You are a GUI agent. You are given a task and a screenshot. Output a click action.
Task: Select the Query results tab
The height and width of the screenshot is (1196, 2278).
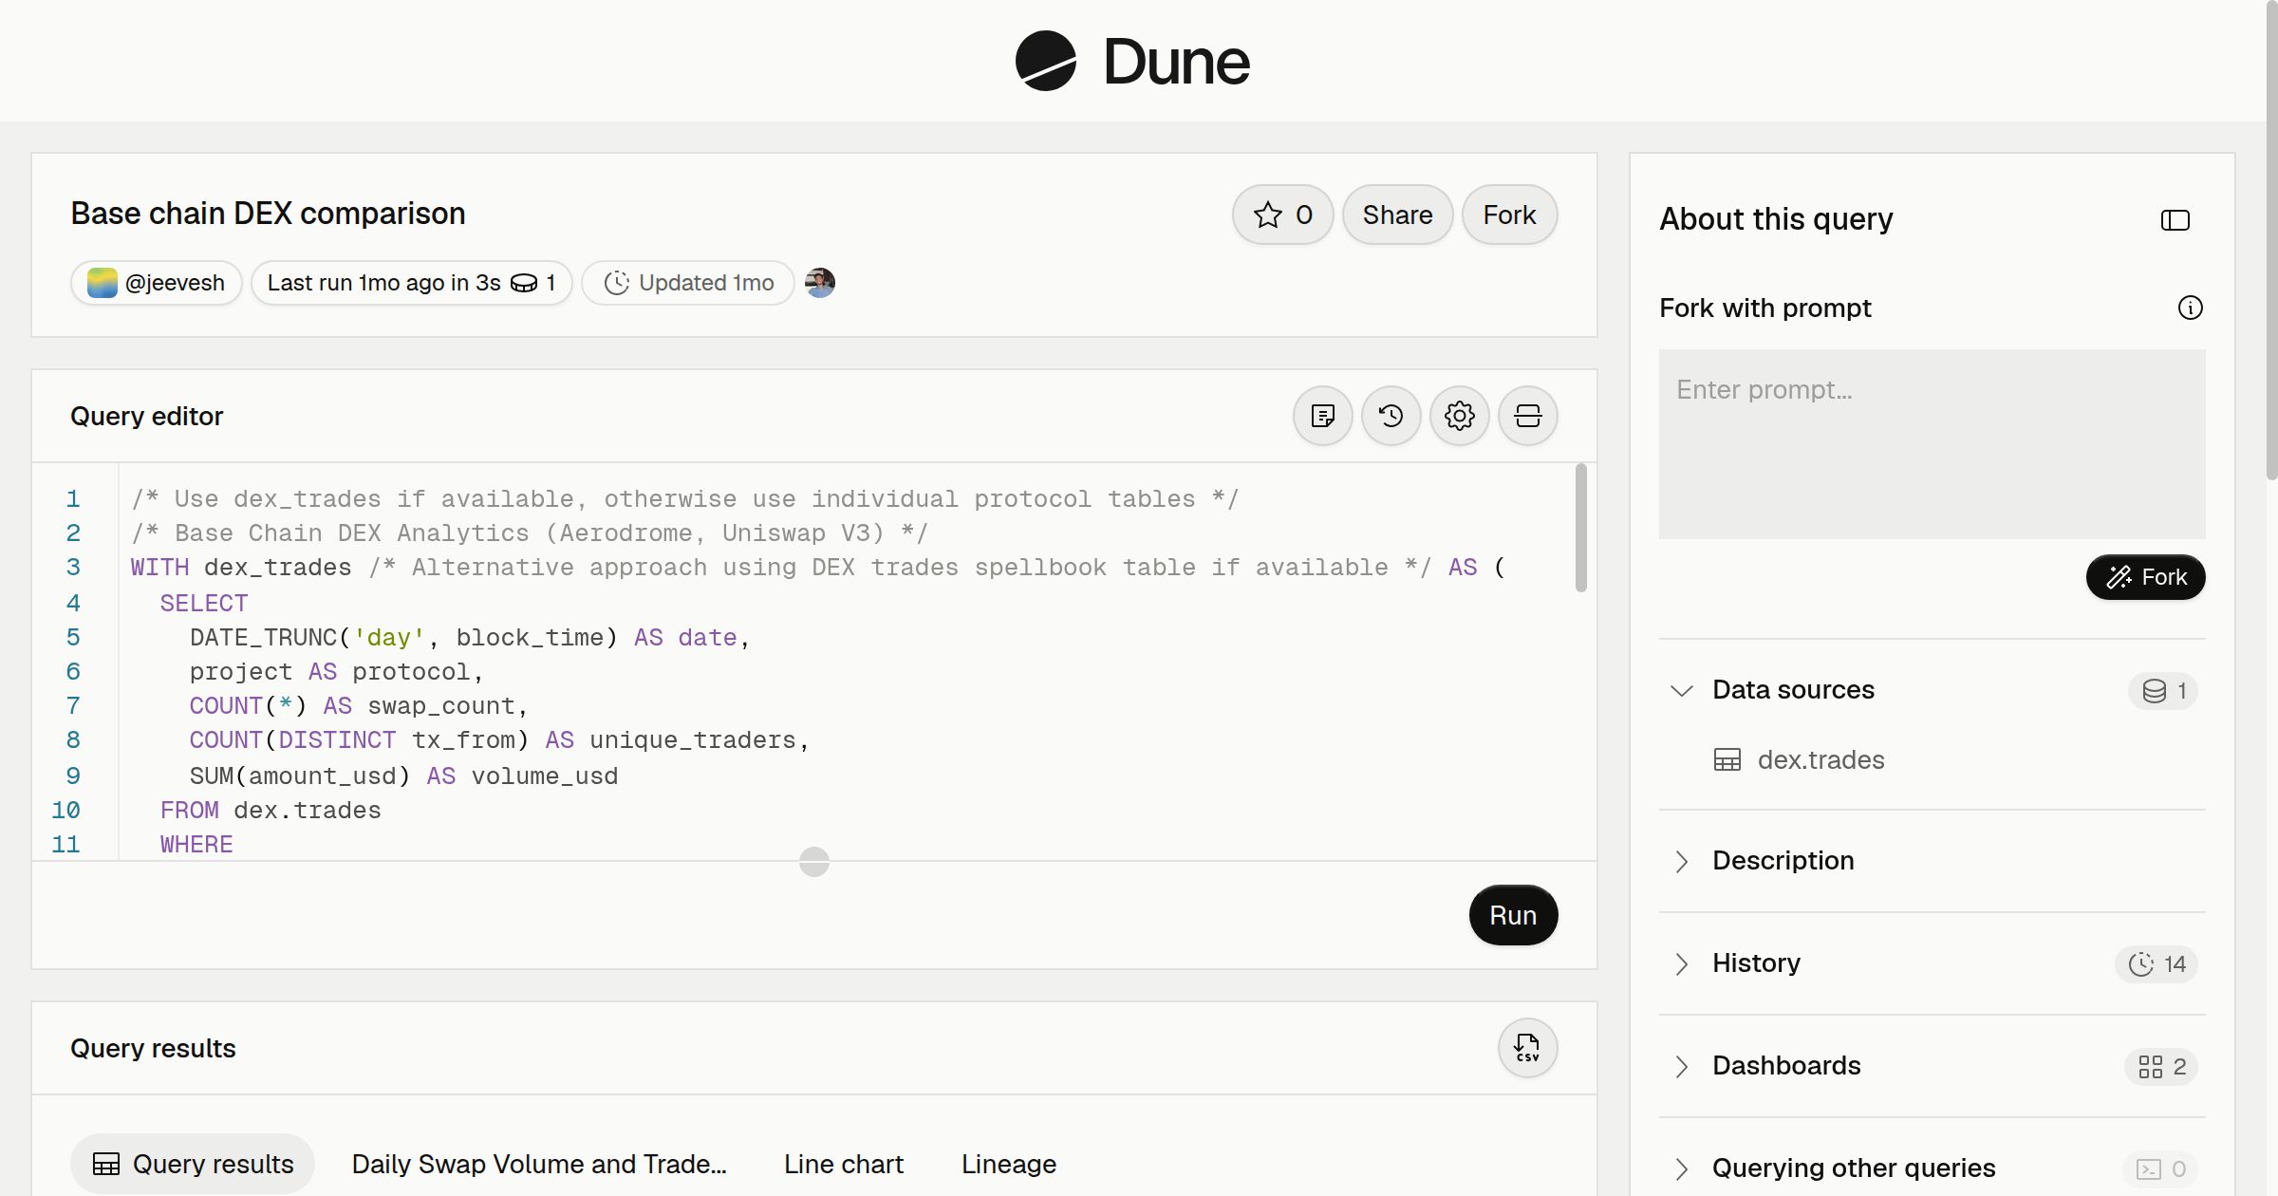193,1164
